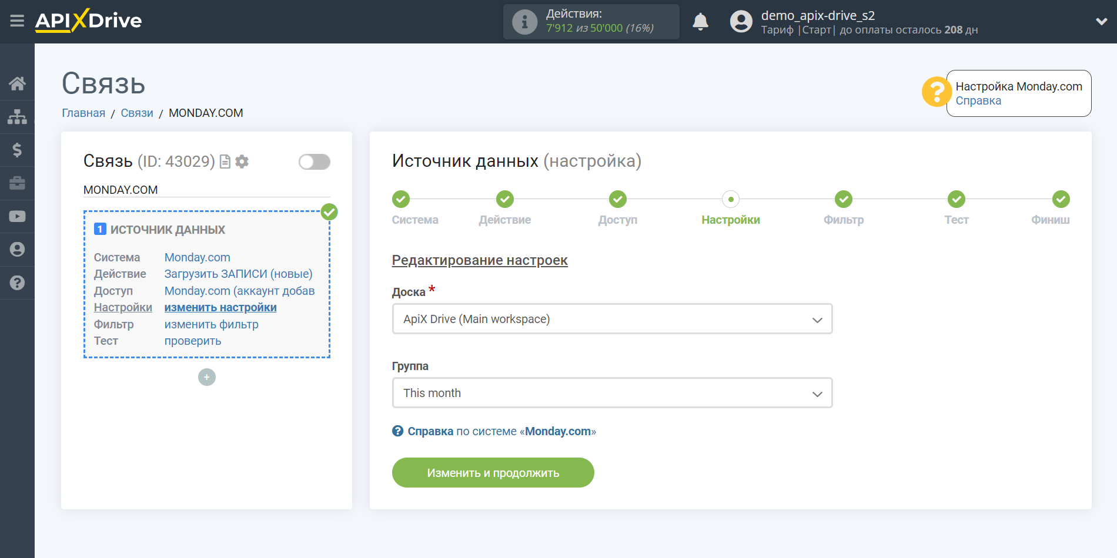This screenshot has height=558, width=1117.
Task: Go to the Доступ step
Action: [x=617, y=200]
